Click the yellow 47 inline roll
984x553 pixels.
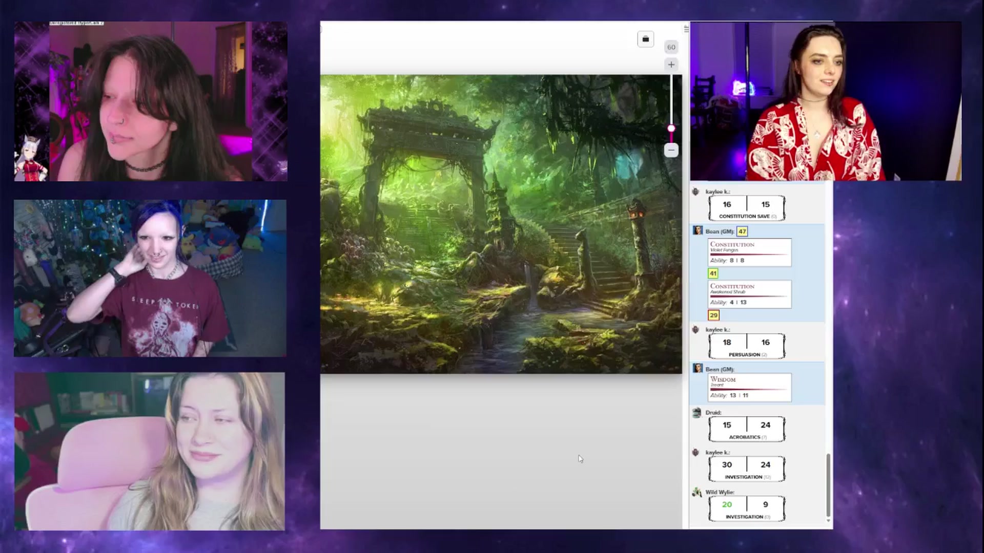pos(742,231)
